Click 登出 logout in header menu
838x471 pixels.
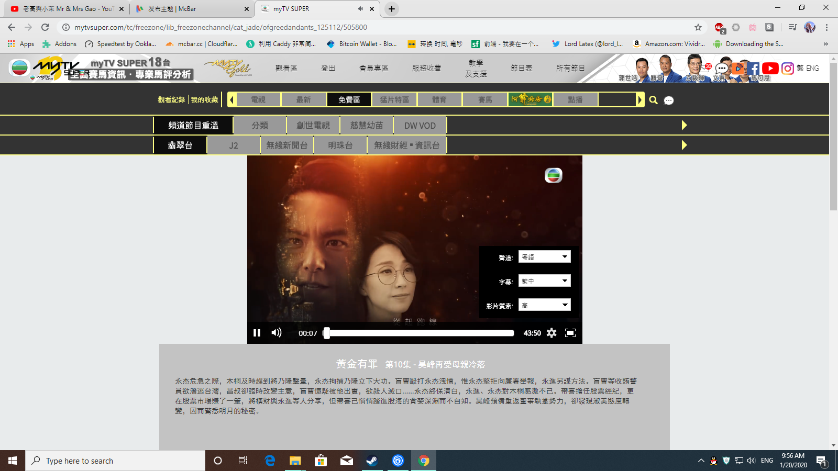coord(328,68)
